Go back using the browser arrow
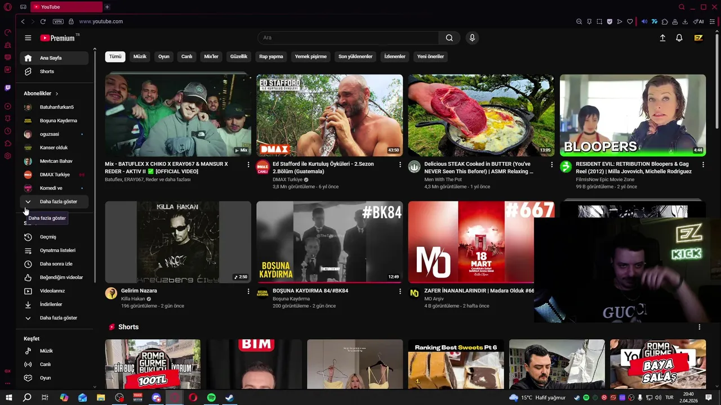Viewport: 721px width, 405px height. pos(23,21)
